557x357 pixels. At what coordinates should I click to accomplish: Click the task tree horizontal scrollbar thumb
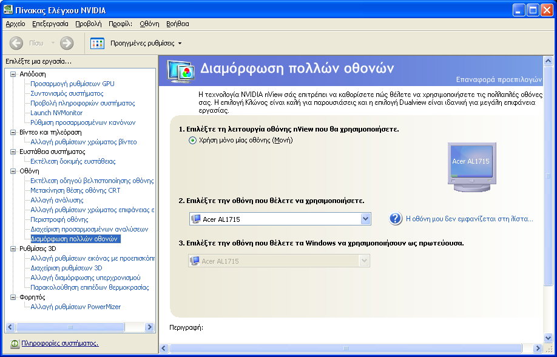coord(70,327)
